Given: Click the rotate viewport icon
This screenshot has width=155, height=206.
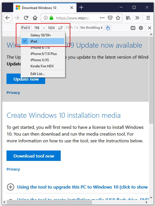Looking at the screenshot, I should [60, 28].
